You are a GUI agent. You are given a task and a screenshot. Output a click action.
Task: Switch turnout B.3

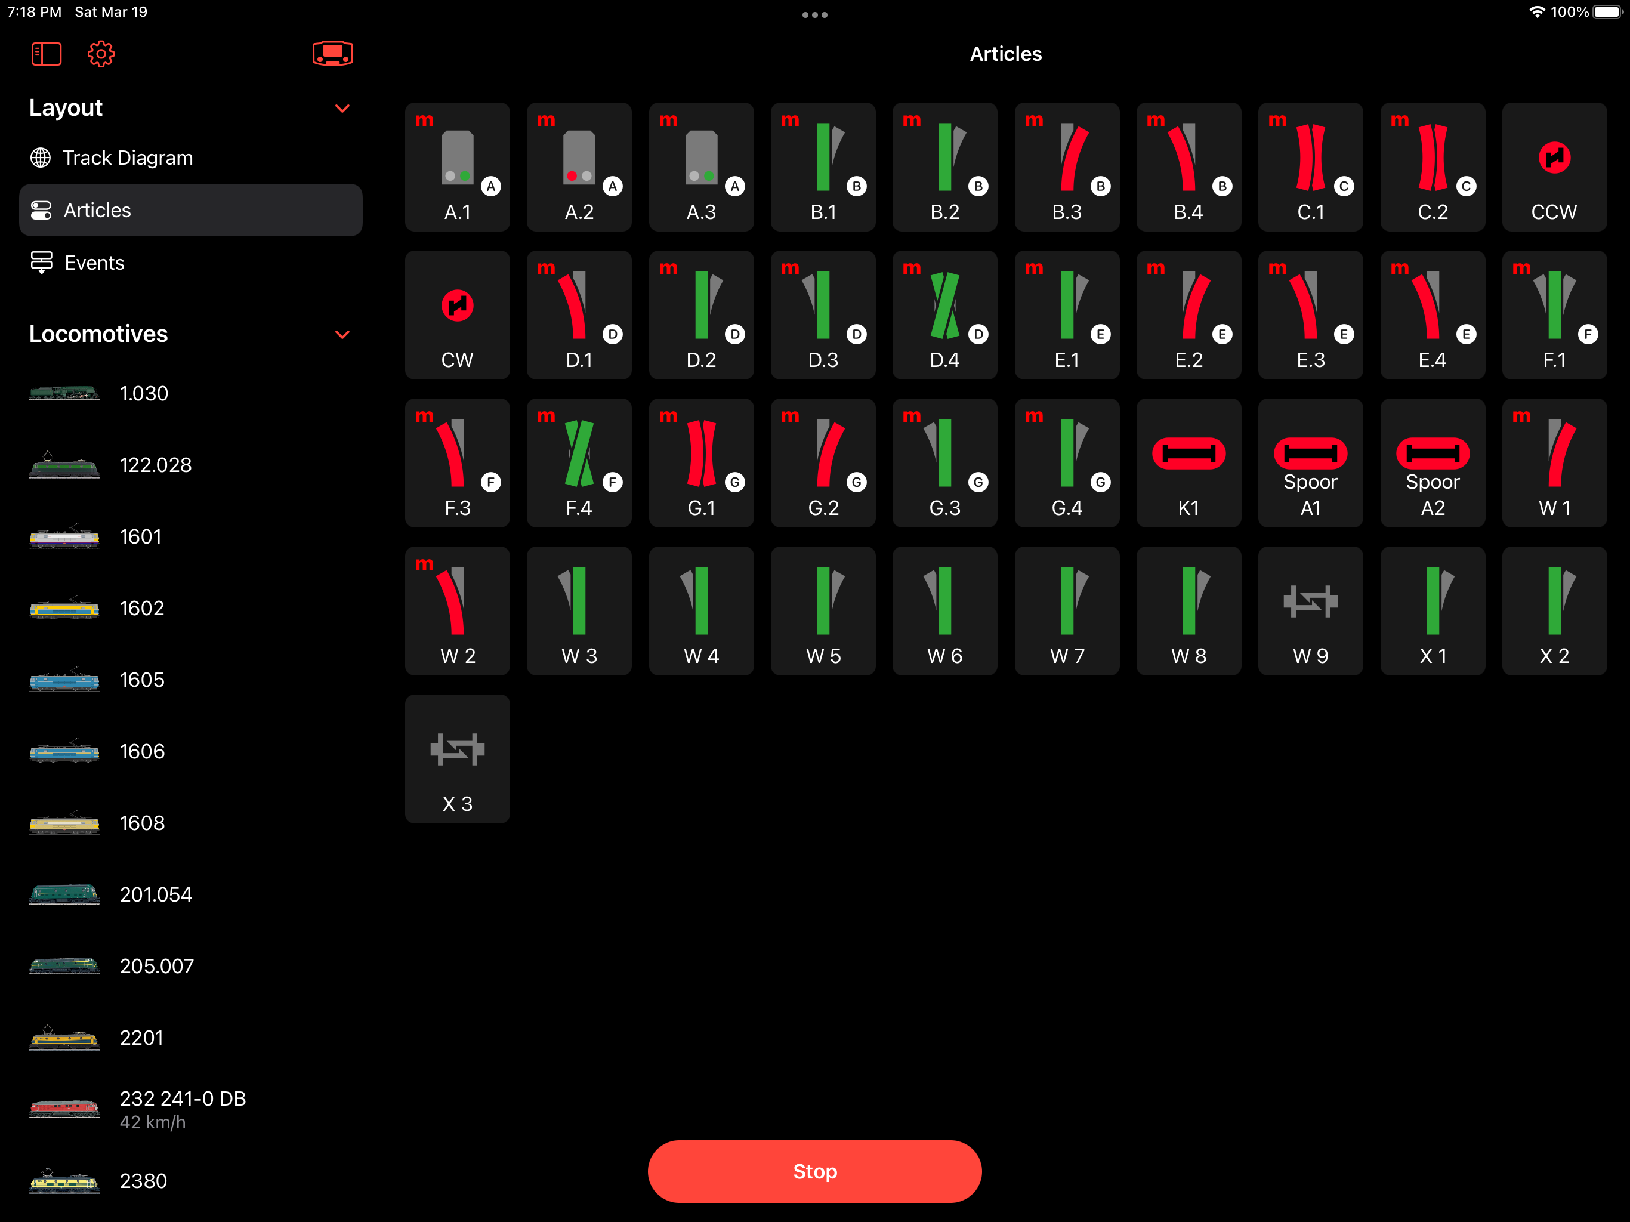pos(1067,167)
